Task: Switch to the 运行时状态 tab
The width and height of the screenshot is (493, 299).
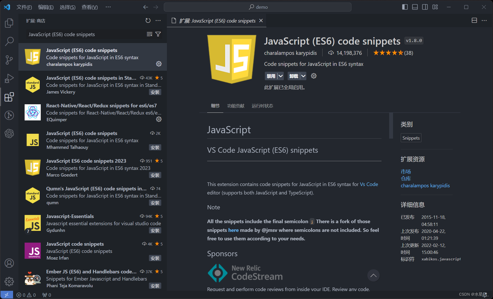Action: click(263, 106)
